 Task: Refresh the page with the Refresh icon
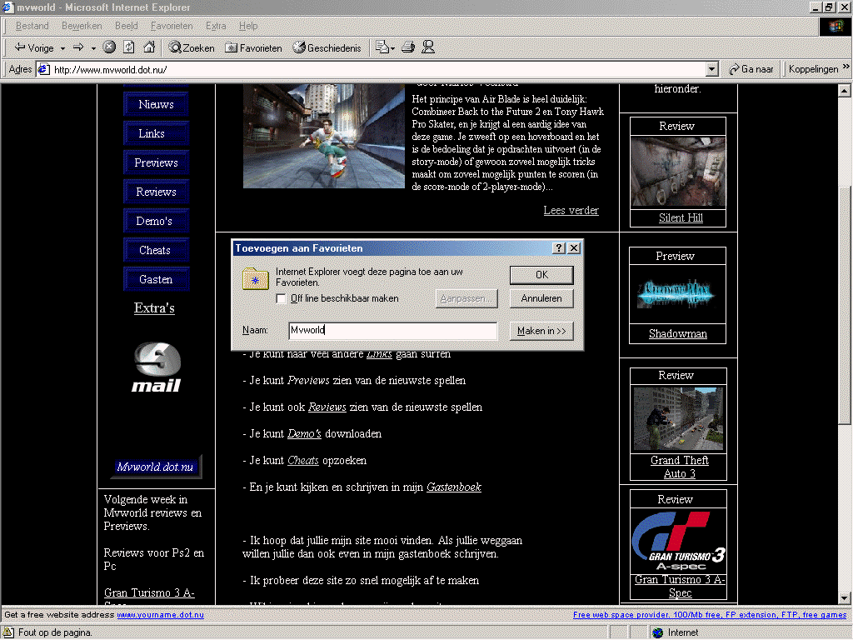click(x=129, y=47)
